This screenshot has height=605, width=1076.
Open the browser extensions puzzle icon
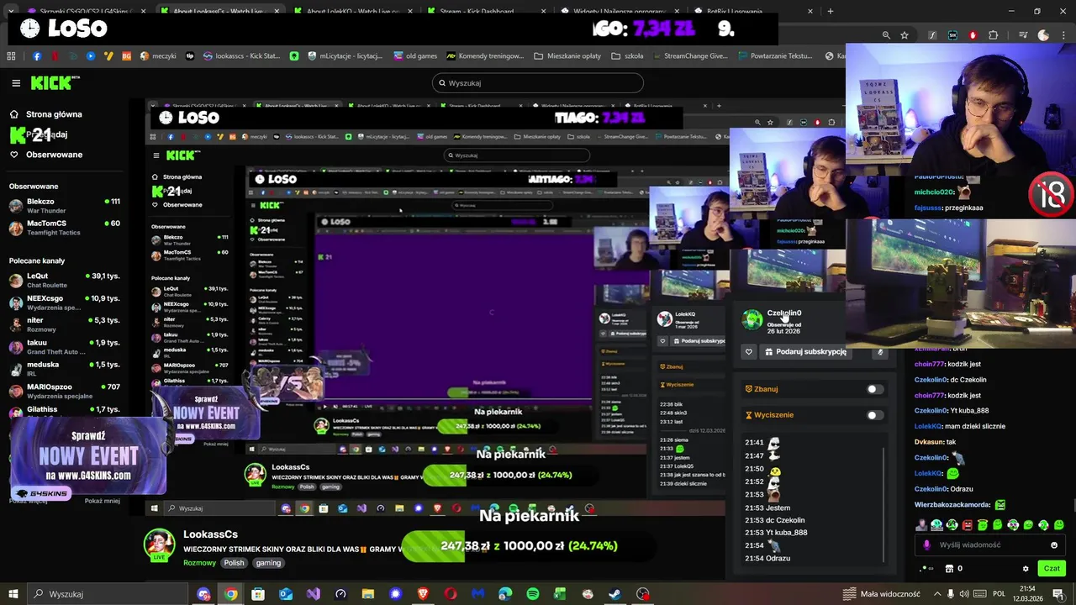[994, 35]
